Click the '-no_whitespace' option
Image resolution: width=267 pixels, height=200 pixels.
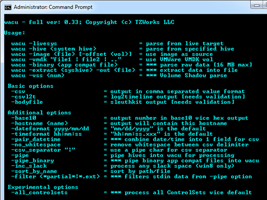36,145
